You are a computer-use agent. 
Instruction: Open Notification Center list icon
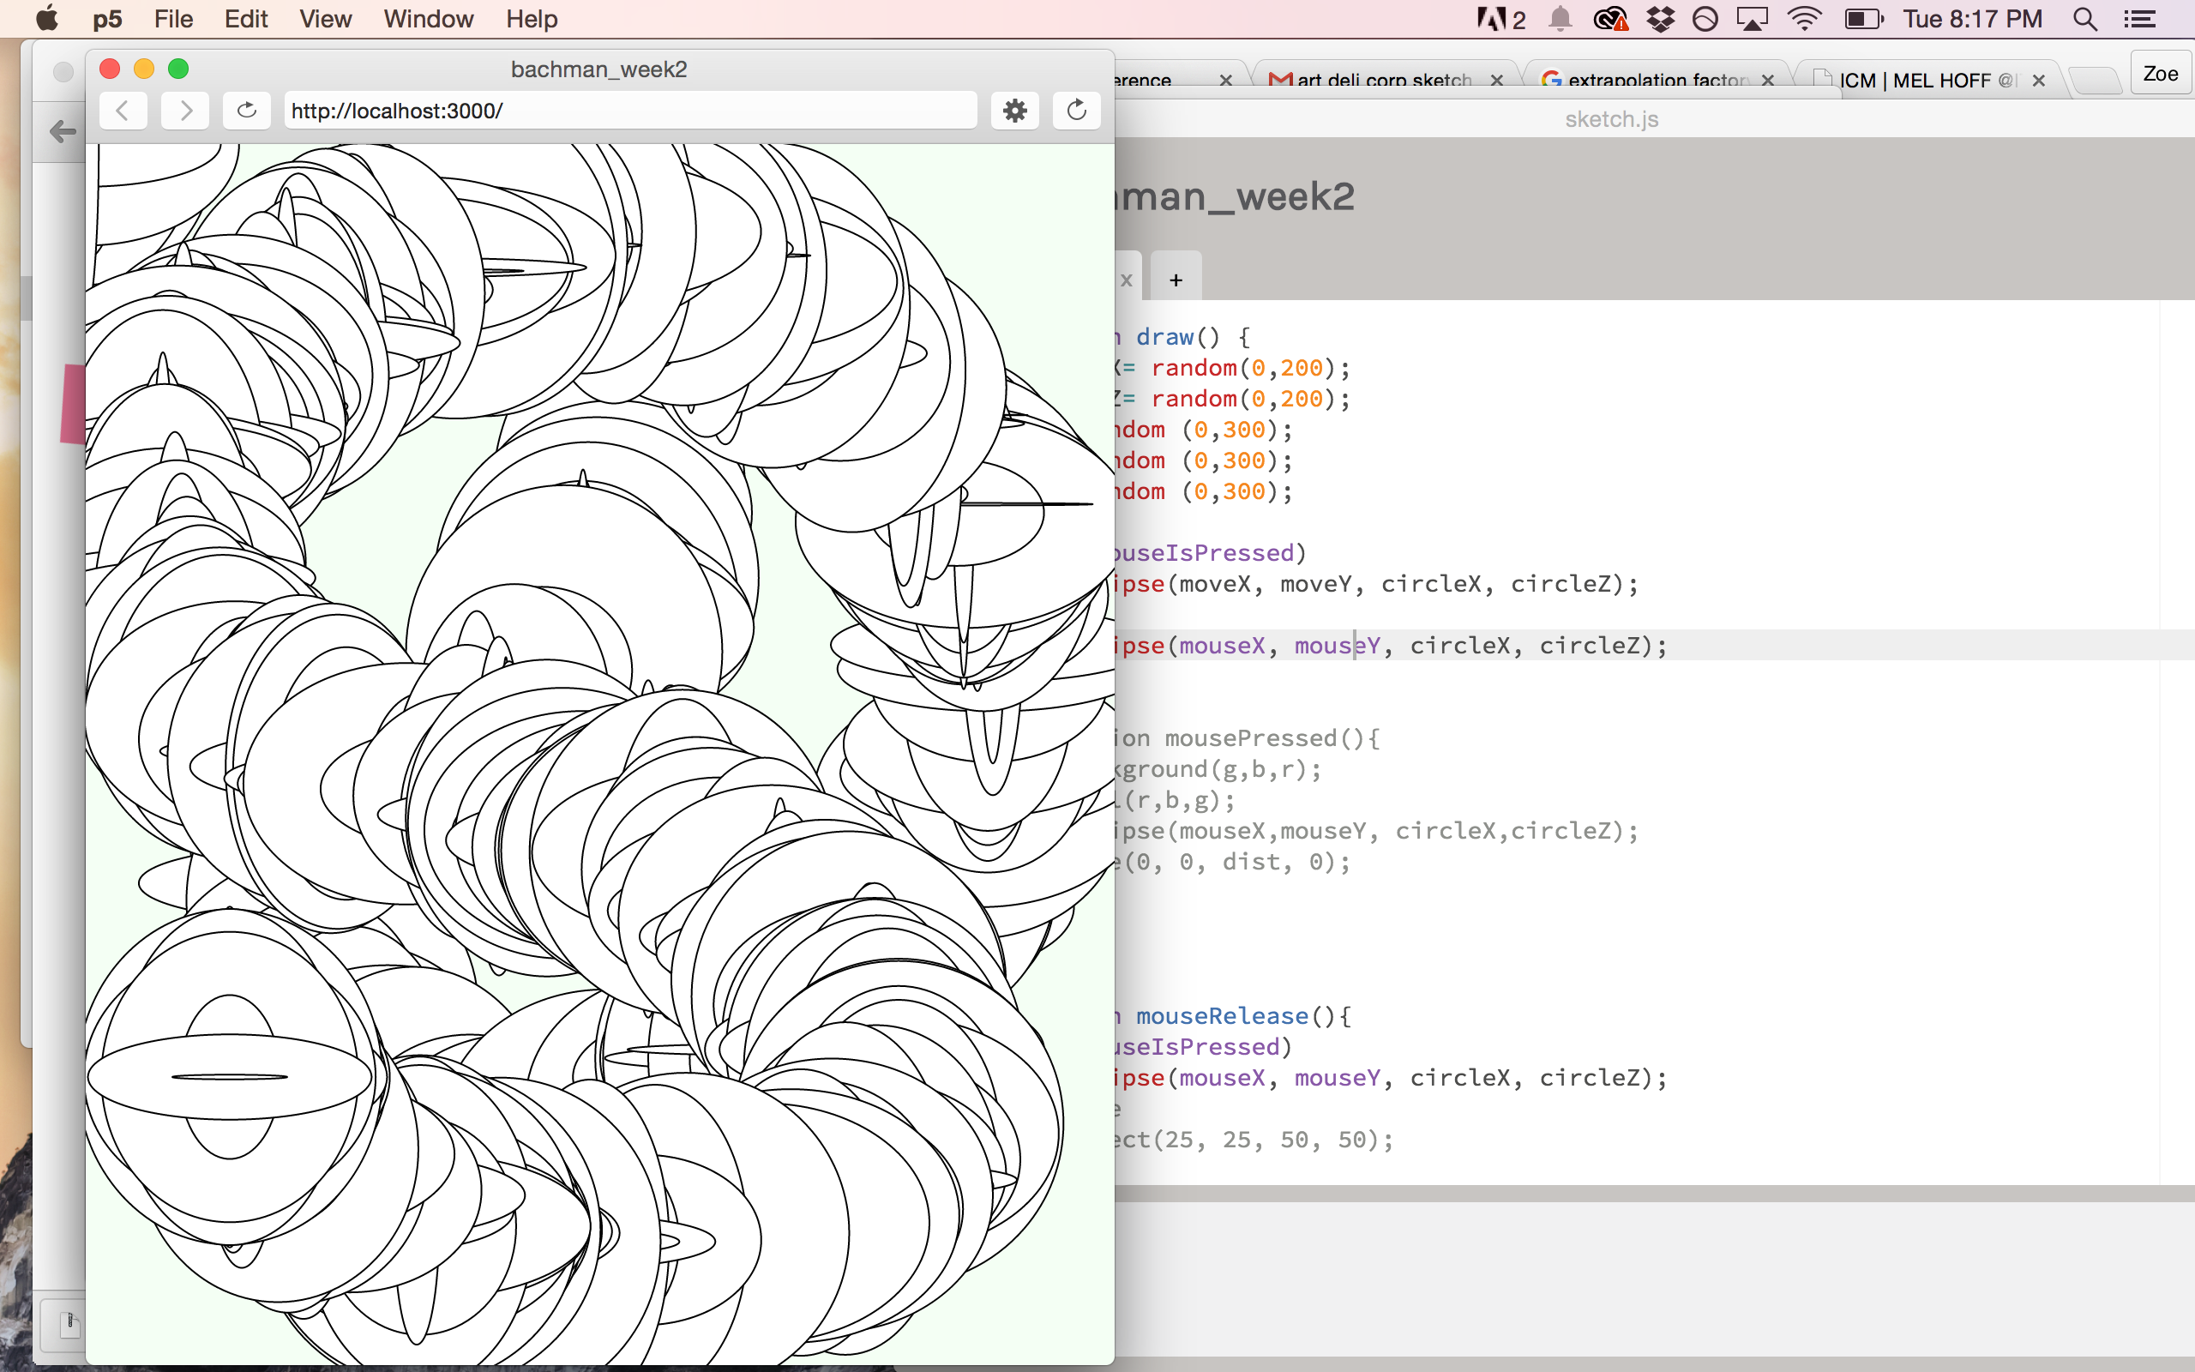coord(2138,19)
